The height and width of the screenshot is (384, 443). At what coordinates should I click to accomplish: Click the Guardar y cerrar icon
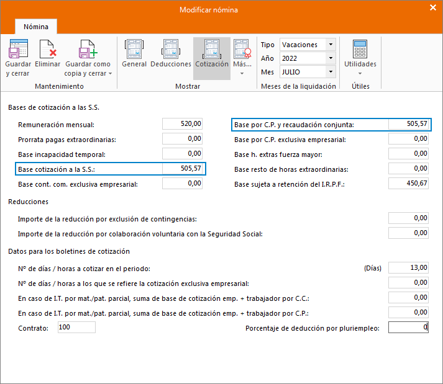coord(17,50)
